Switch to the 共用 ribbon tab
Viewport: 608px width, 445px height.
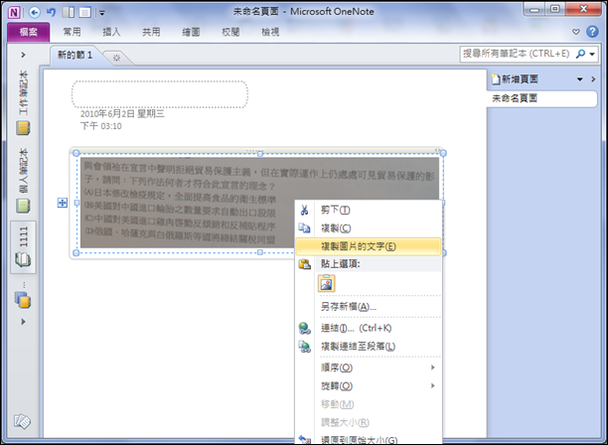pyautogui.click(x=151, y=32)
